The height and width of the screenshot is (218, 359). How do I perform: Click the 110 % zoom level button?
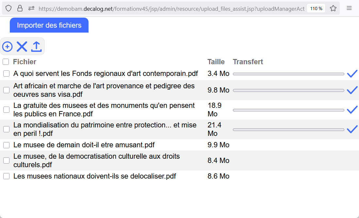tap(316, 8)
